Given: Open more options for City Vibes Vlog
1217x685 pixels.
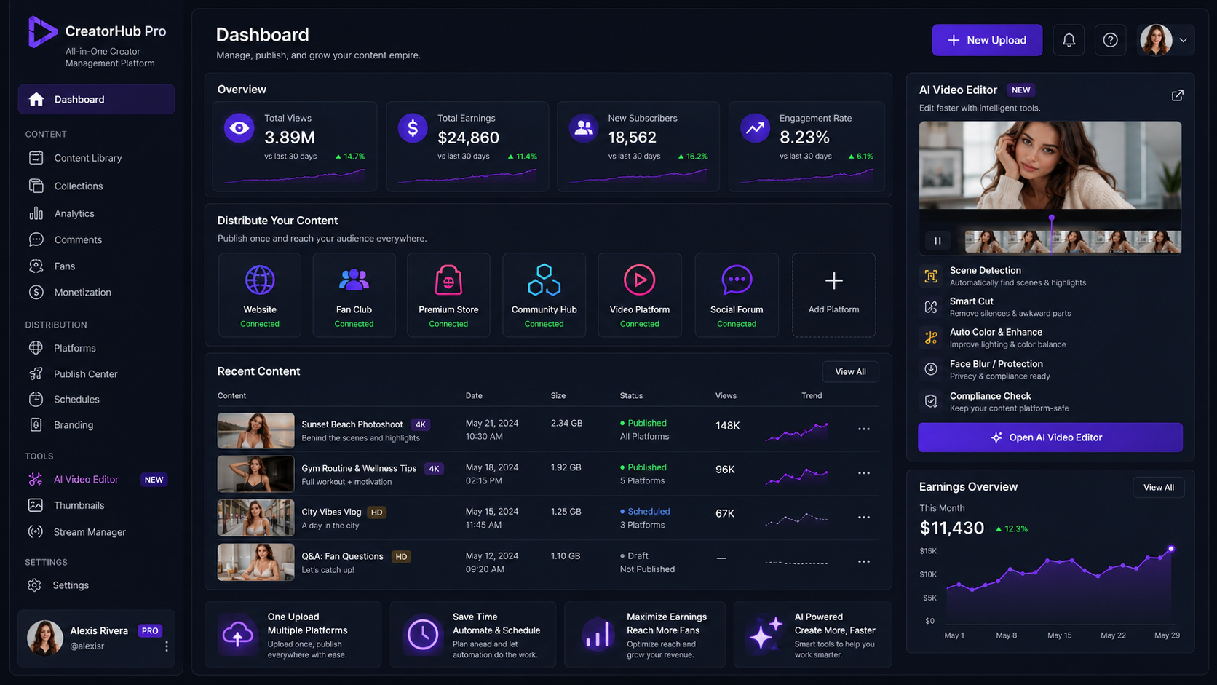Looking at the screenshot, I should 864,518.
